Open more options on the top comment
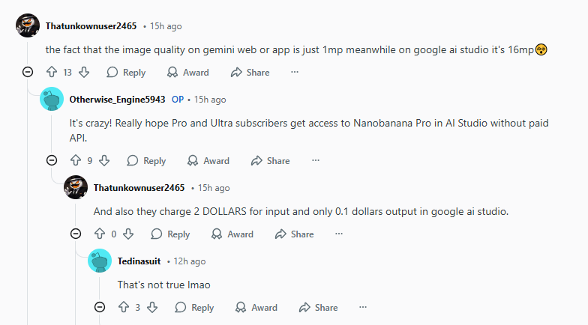 [x=295, y=73]
